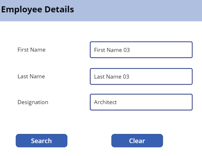The height and width of the screenshot is (156, 202).
Task: Place cursor in the 'Architect' text
Action: tap(105, 102)
